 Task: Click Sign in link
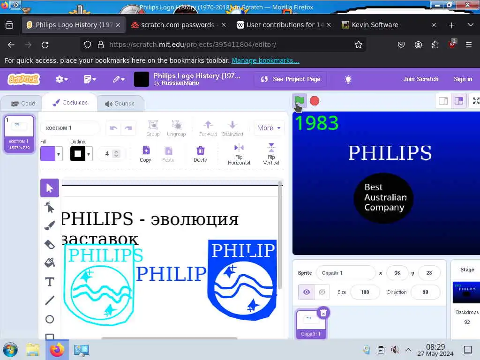coord(463,79)
